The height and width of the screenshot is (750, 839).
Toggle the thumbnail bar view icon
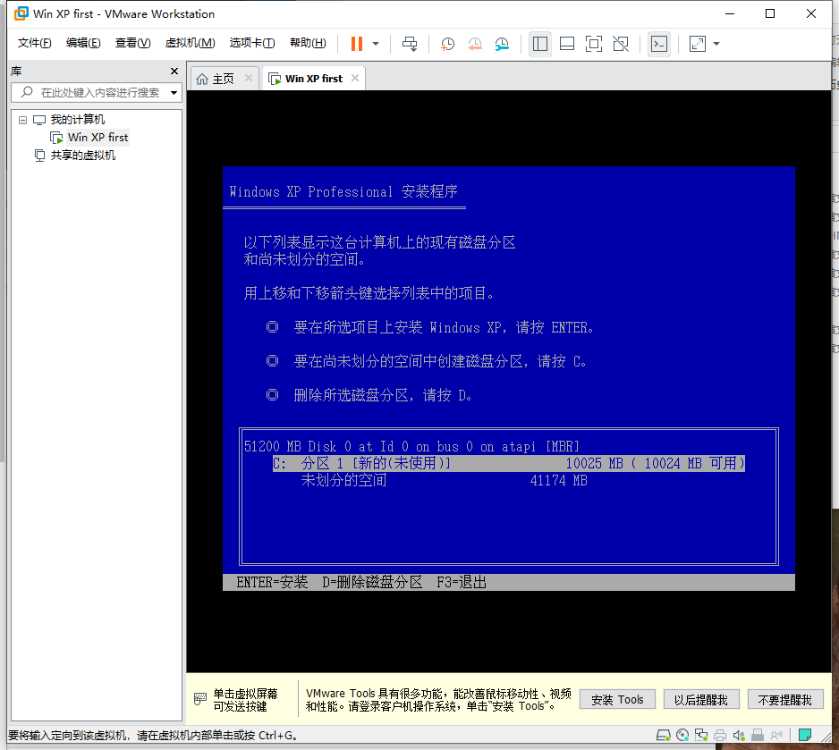(567, 44)
